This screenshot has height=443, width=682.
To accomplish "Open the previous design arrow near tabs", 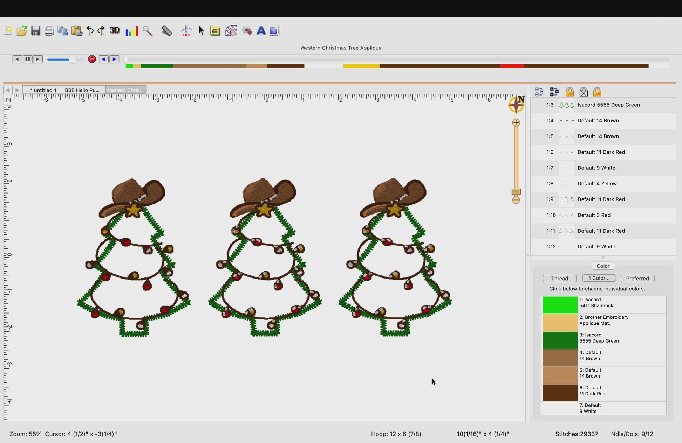I will pyautogui.click(x=8, y=90).
